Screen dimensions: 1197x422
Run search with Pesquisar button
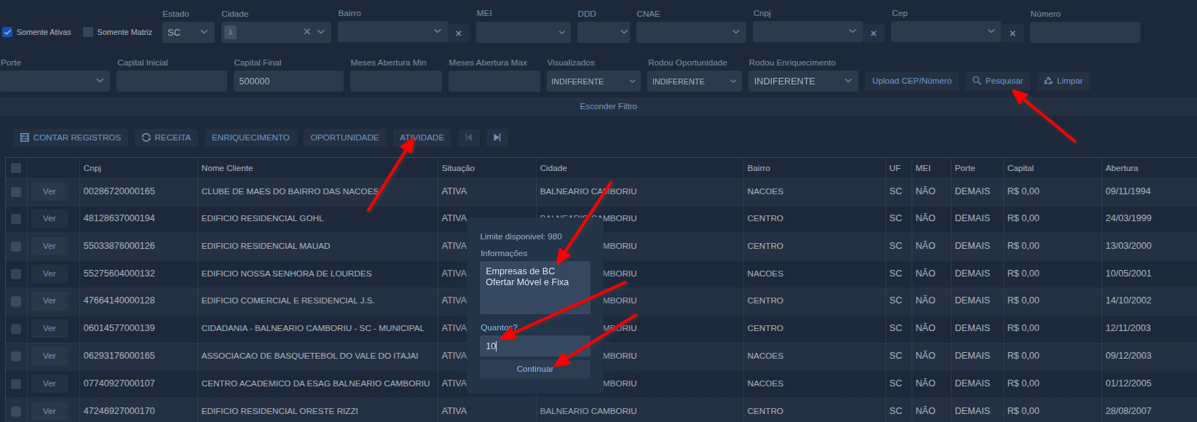pyautogui.click(x=997, y=81)
